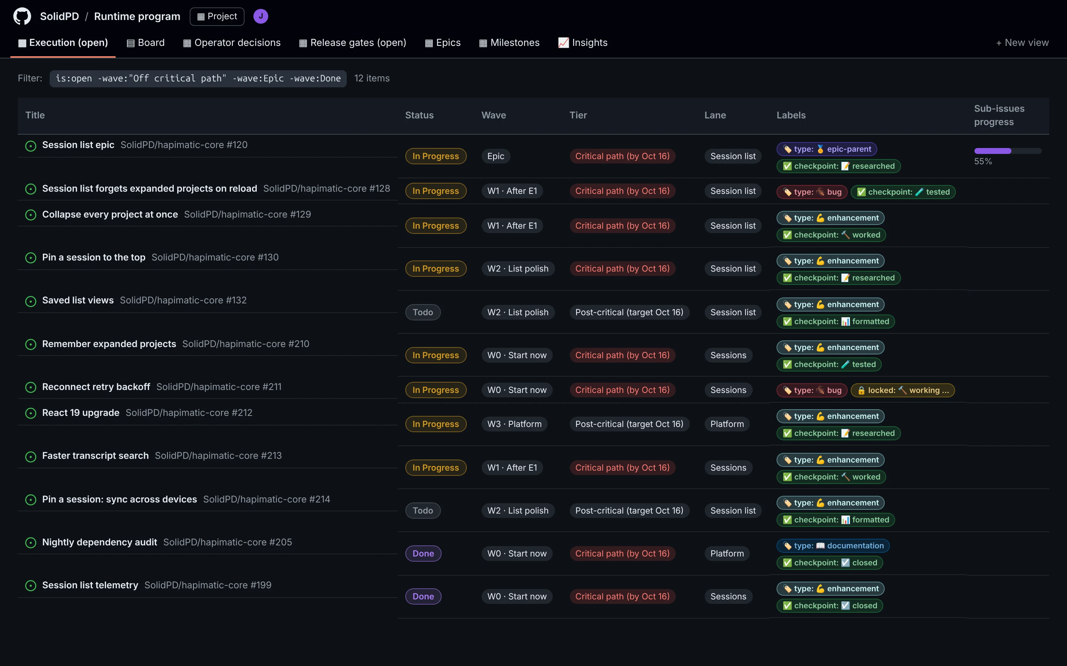Click the 'type: documentation' label

833,546
